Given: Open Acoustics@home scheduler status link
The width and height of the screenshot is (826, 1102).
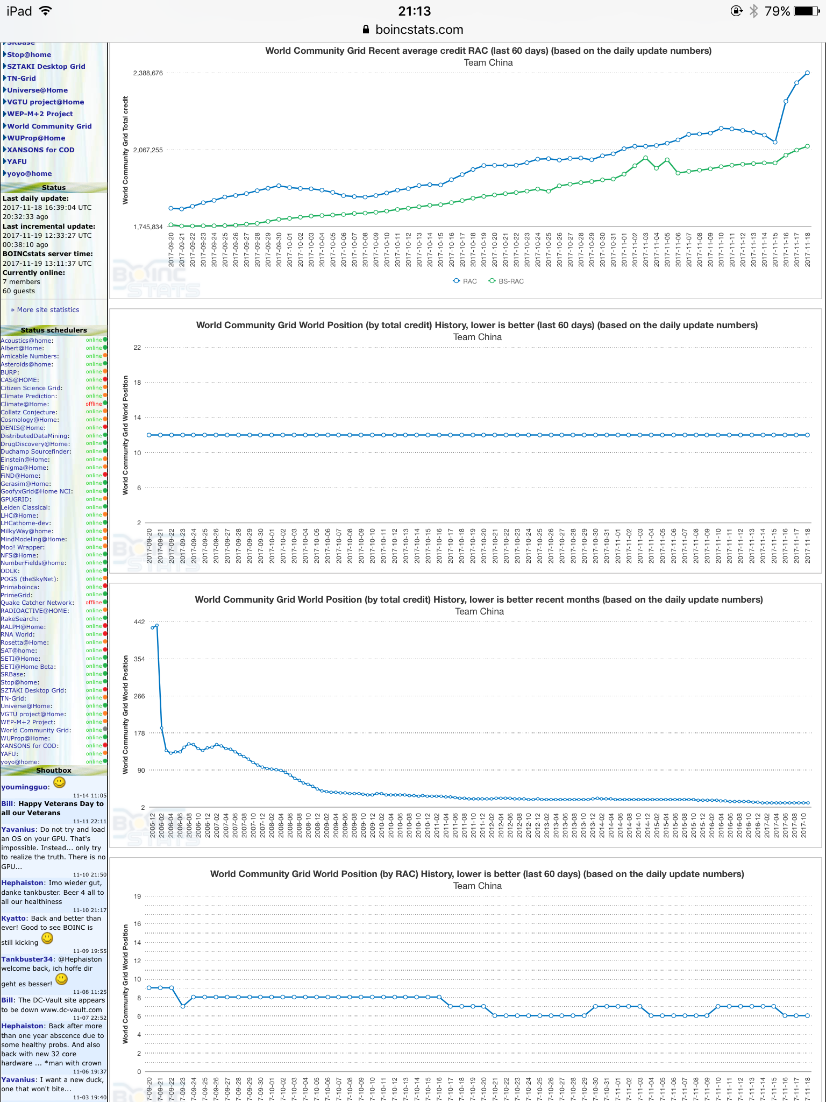Looking at the screenshot, I should pyautogui.click(x=27, y=340).
